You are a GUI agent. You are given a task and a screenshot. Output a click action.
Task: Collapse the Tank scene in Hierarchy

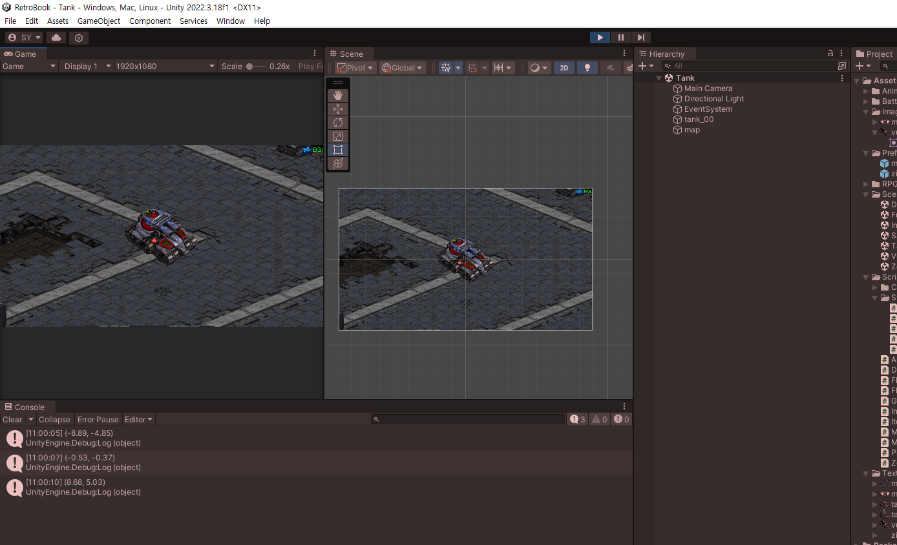659,78
